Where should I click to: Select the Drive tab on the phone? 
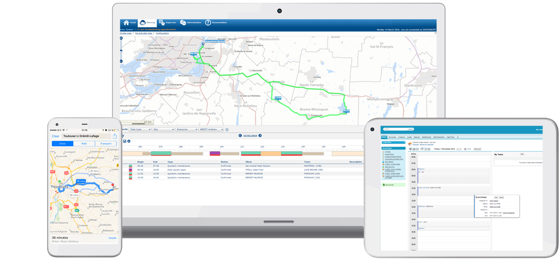click(62, 144)
